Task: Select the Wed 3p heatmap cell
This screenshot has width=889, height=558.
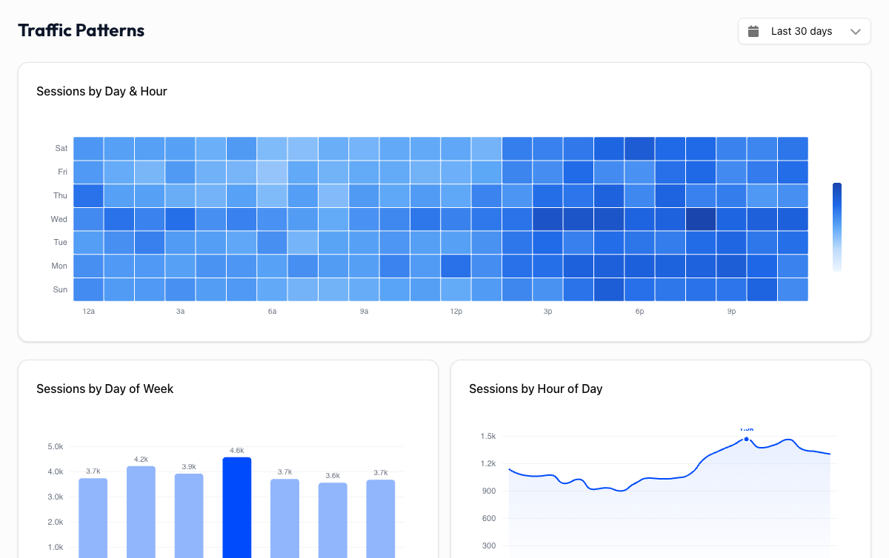Action: (x=547, y=219)
